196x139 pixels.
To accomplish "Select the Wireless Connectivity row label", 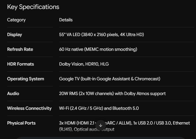I will pyautogui.click(x=29, y=108).
